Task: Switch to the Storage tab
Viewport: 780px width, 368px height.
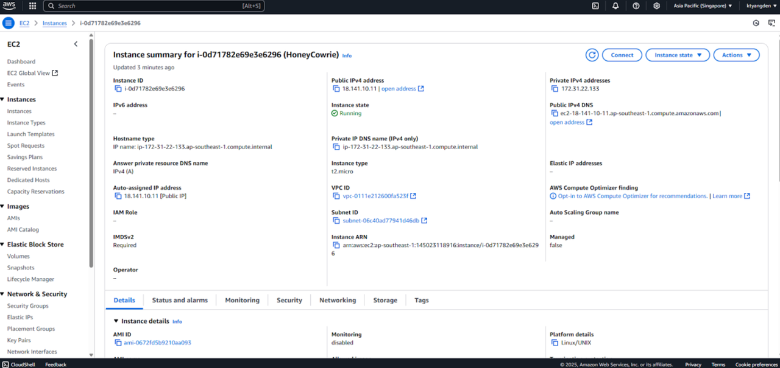Action: tap(385, 300)
